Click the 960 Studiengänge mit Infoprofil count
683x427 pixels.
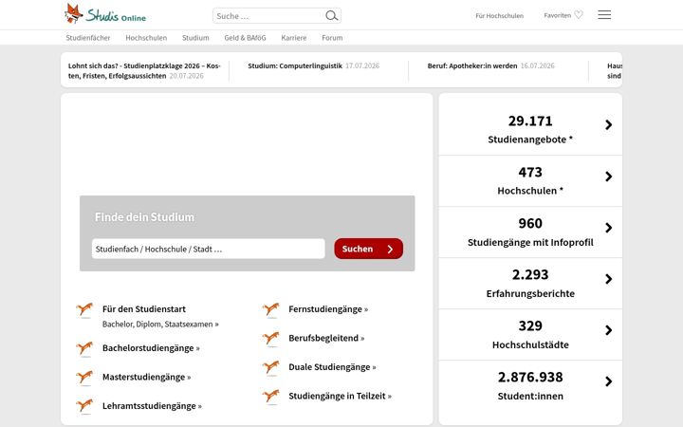pos(530,223)
